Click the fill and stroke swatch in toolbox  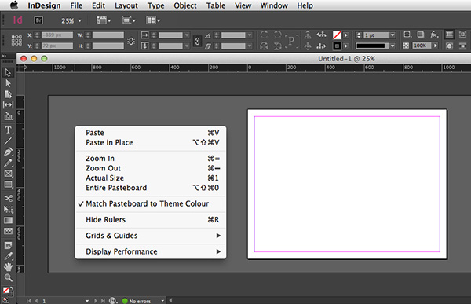click(x=7, y=291)
